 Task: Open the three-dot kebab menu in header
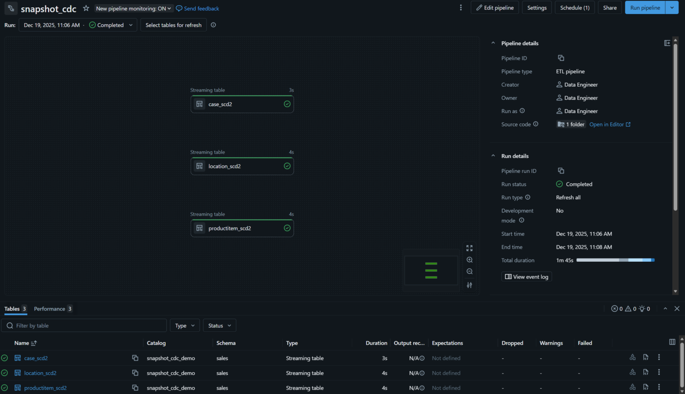(x=461, y=8)
